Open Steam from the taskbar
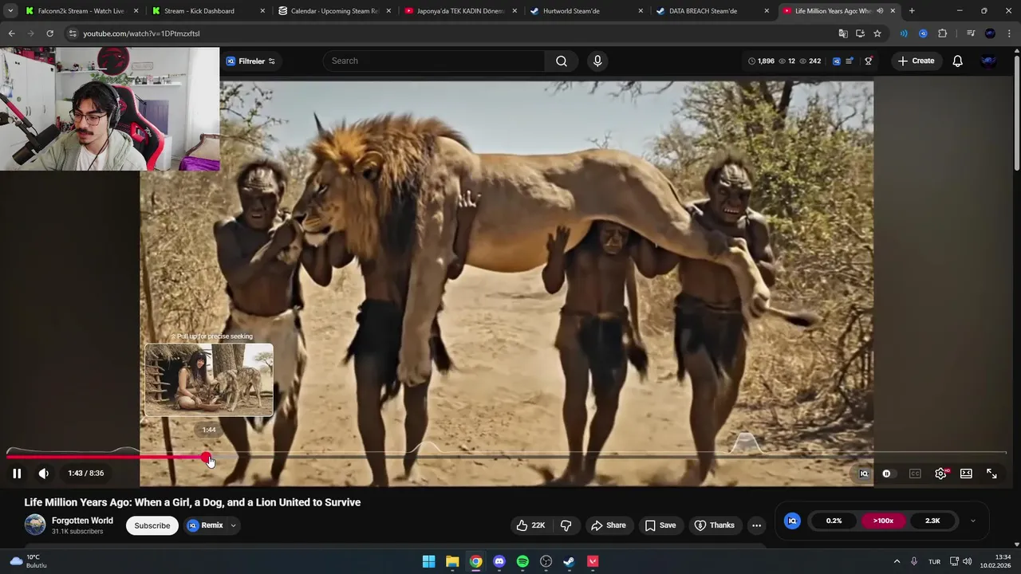 569,561
